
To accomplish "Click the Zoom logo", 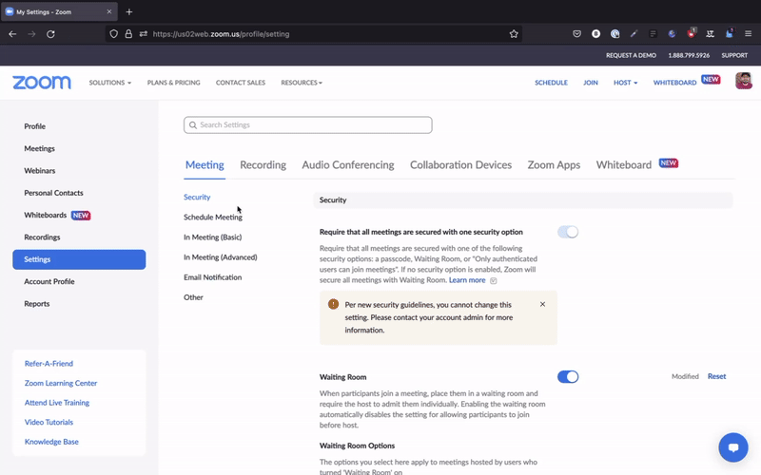I will coord(42,83).
